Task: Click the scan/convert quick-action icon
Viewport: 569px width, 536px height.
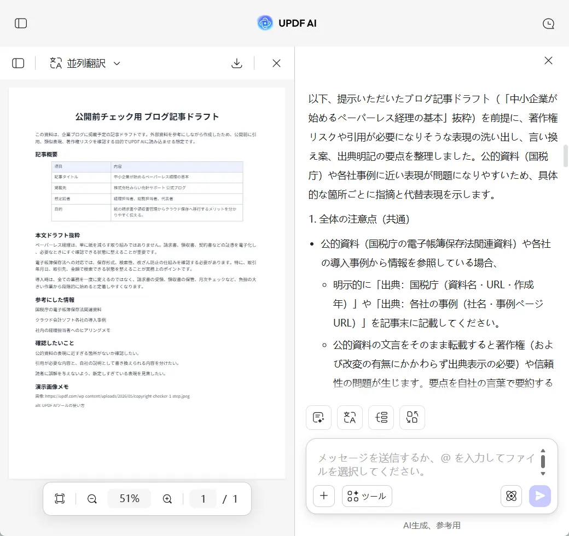Action: [x=412, y=417]
